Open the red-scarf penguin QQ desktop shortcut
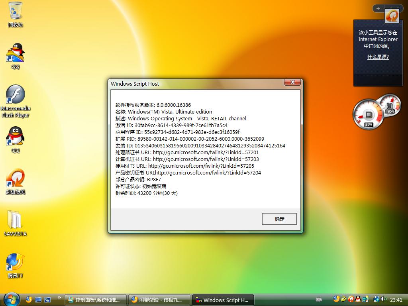The width and height of the screenshot is (408, 306). [x=16, y=140]
